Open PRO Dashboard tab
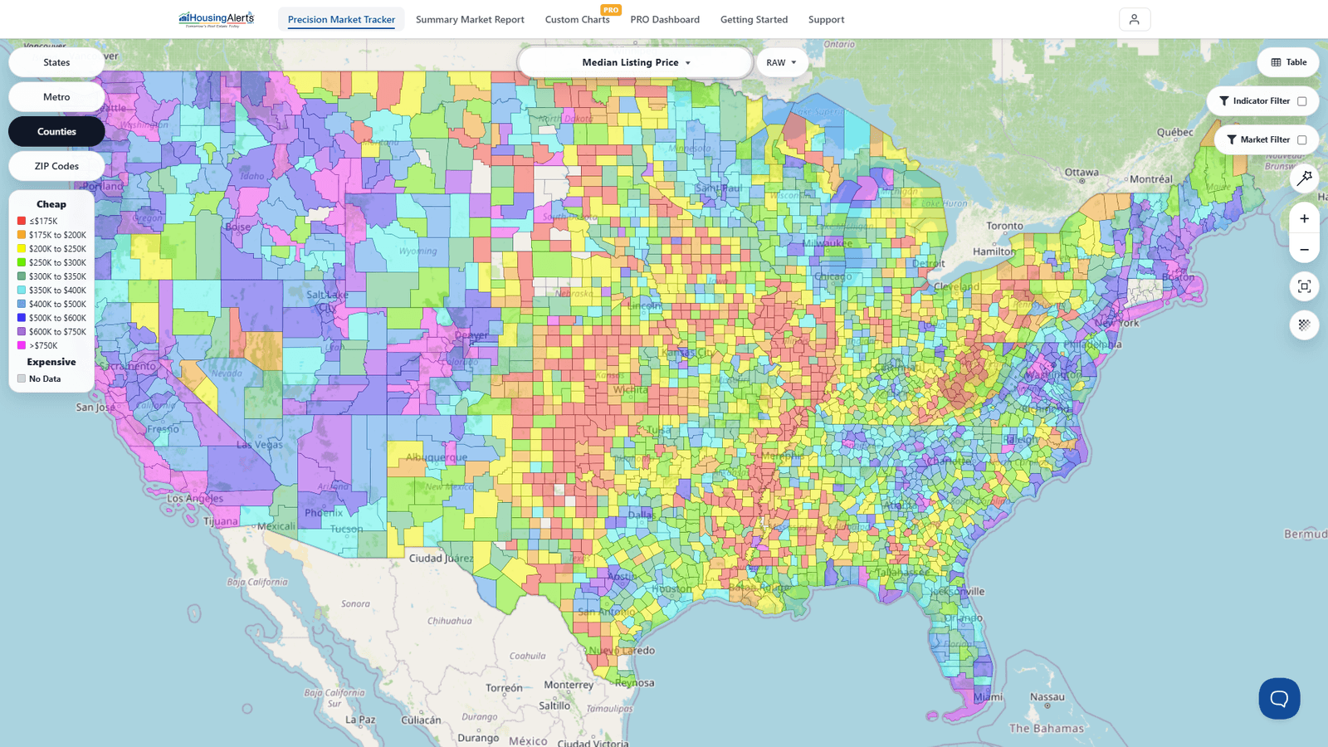The height and width of the screenshot is (747, 1328). (x=665, y=19)
